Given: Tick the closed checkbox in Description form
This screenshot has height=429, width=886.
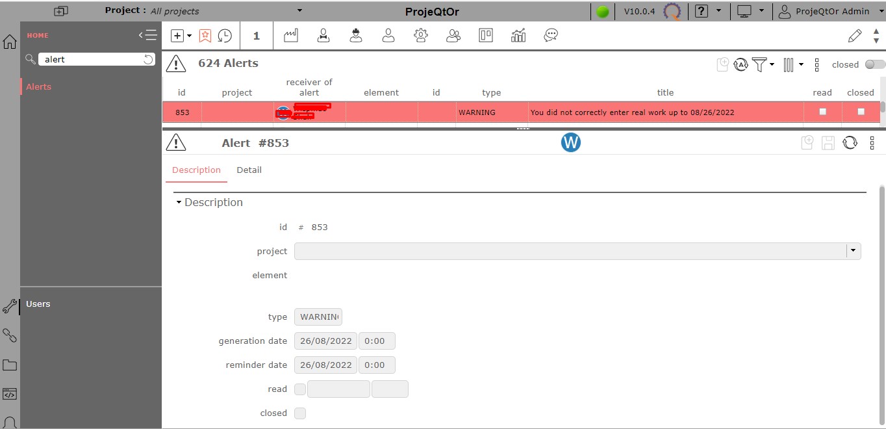Looking at the screenshot, I should coord(300,413).
